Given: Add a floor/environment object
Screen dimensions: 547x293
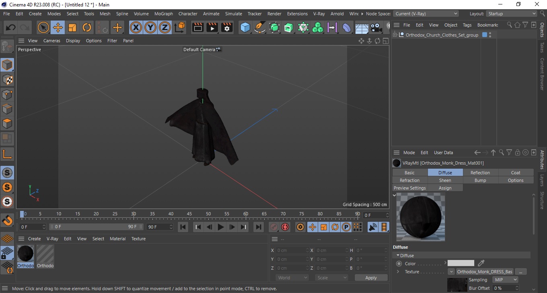Looking at the screenshot, I should (362, 28).
